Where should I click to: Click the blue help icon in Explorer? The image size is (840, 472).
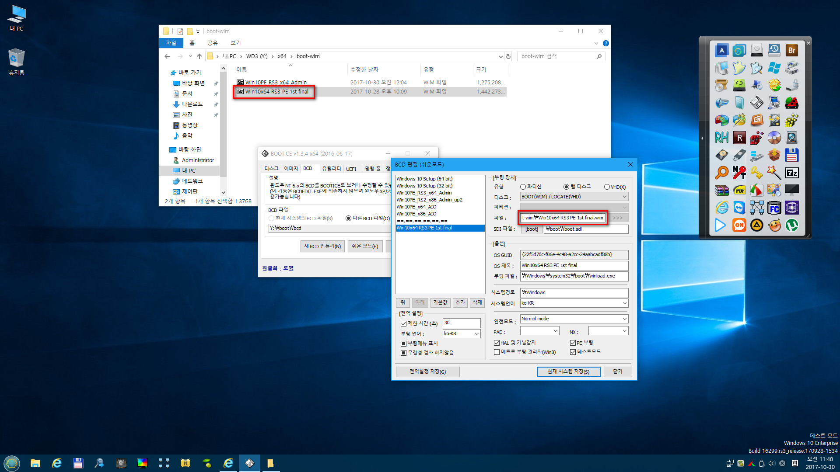coord(605,43)
